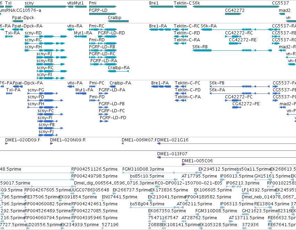Select the PGRP-LD gene track
This screenshot has width=296, height=230.
click(103, 14)
